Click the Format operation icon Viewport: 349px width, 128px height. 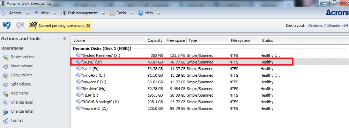(x=6, y=121)
